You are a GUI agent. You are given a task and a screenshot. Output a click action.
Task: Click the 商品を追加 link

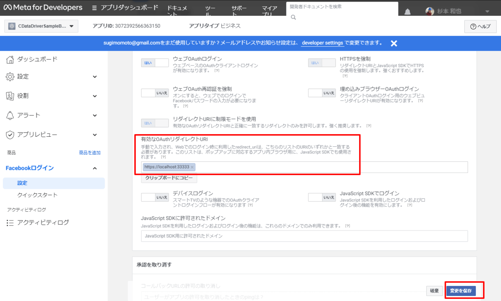pos(90,153)
